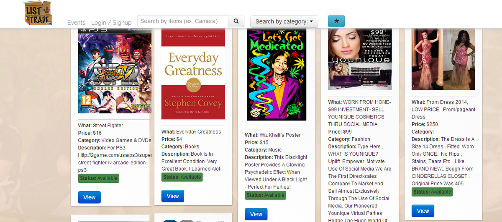The height and width of the screenshot is (222, 502).
Task: View the Street Fighter listing
Action: click(89, 197)
